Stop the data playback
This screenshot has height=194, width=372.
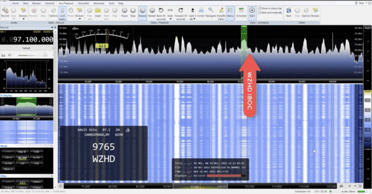click(133, 12)
